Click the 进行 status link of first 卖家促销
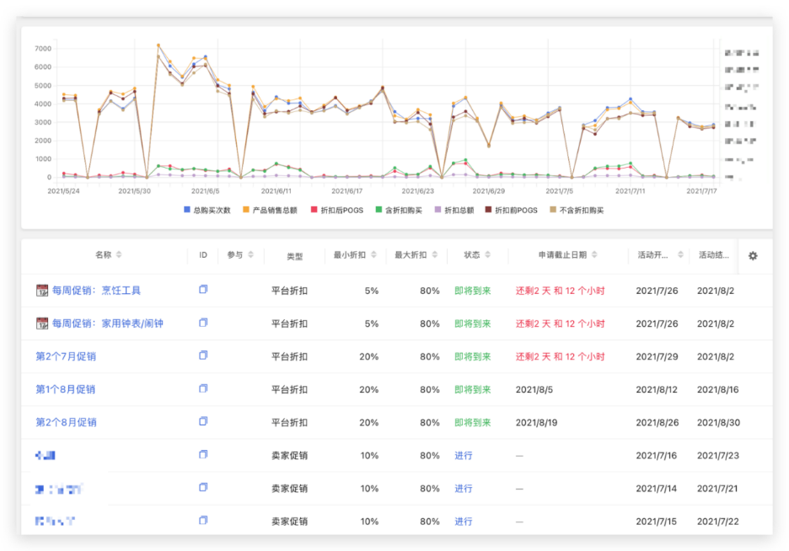 tap(464, 454)
